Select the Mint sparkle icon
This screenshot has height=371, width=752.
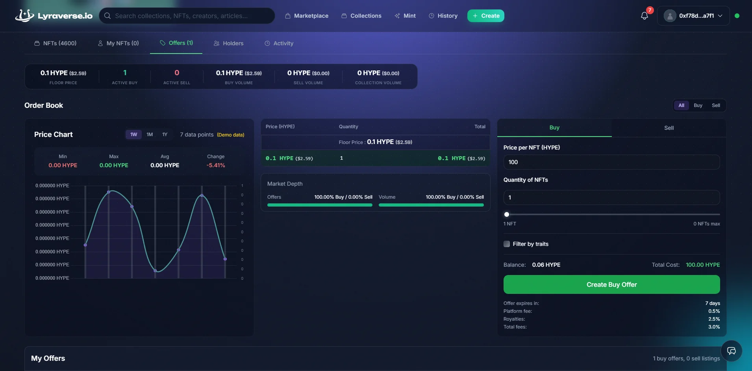pos(396,16)
